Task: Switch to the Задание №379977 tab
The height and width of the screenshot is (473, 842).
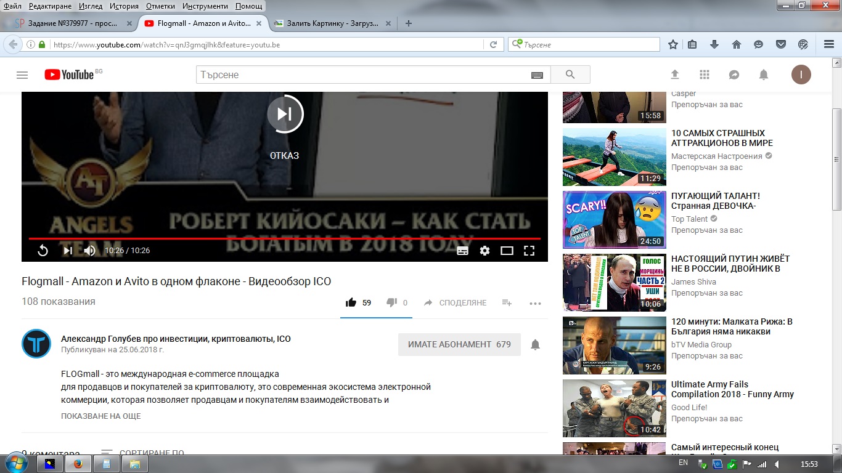Action: click(72, 23)
